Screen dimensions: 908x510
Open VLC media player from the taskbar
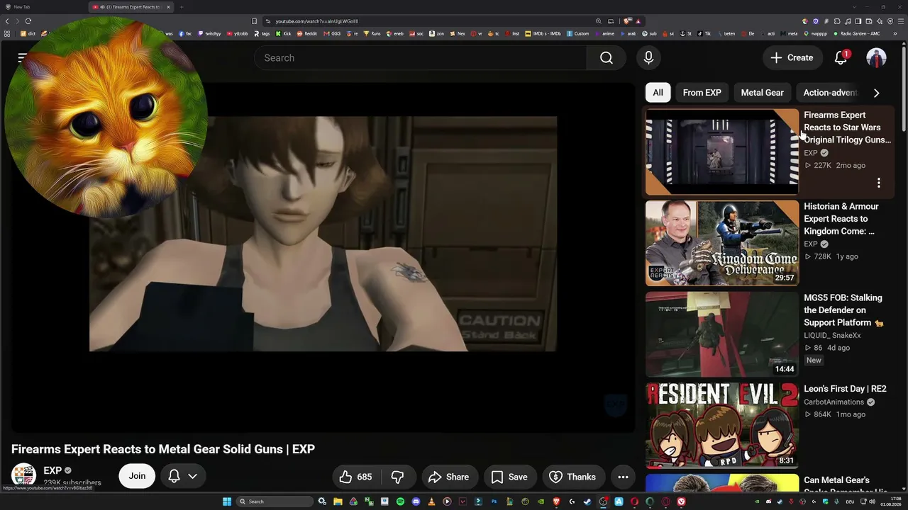pos(431,501)
